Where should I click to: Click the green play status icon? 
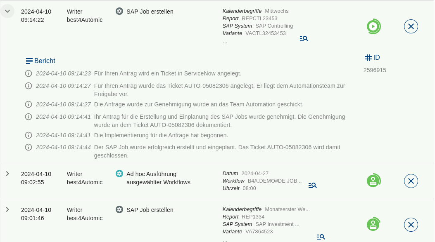point(373,27)
